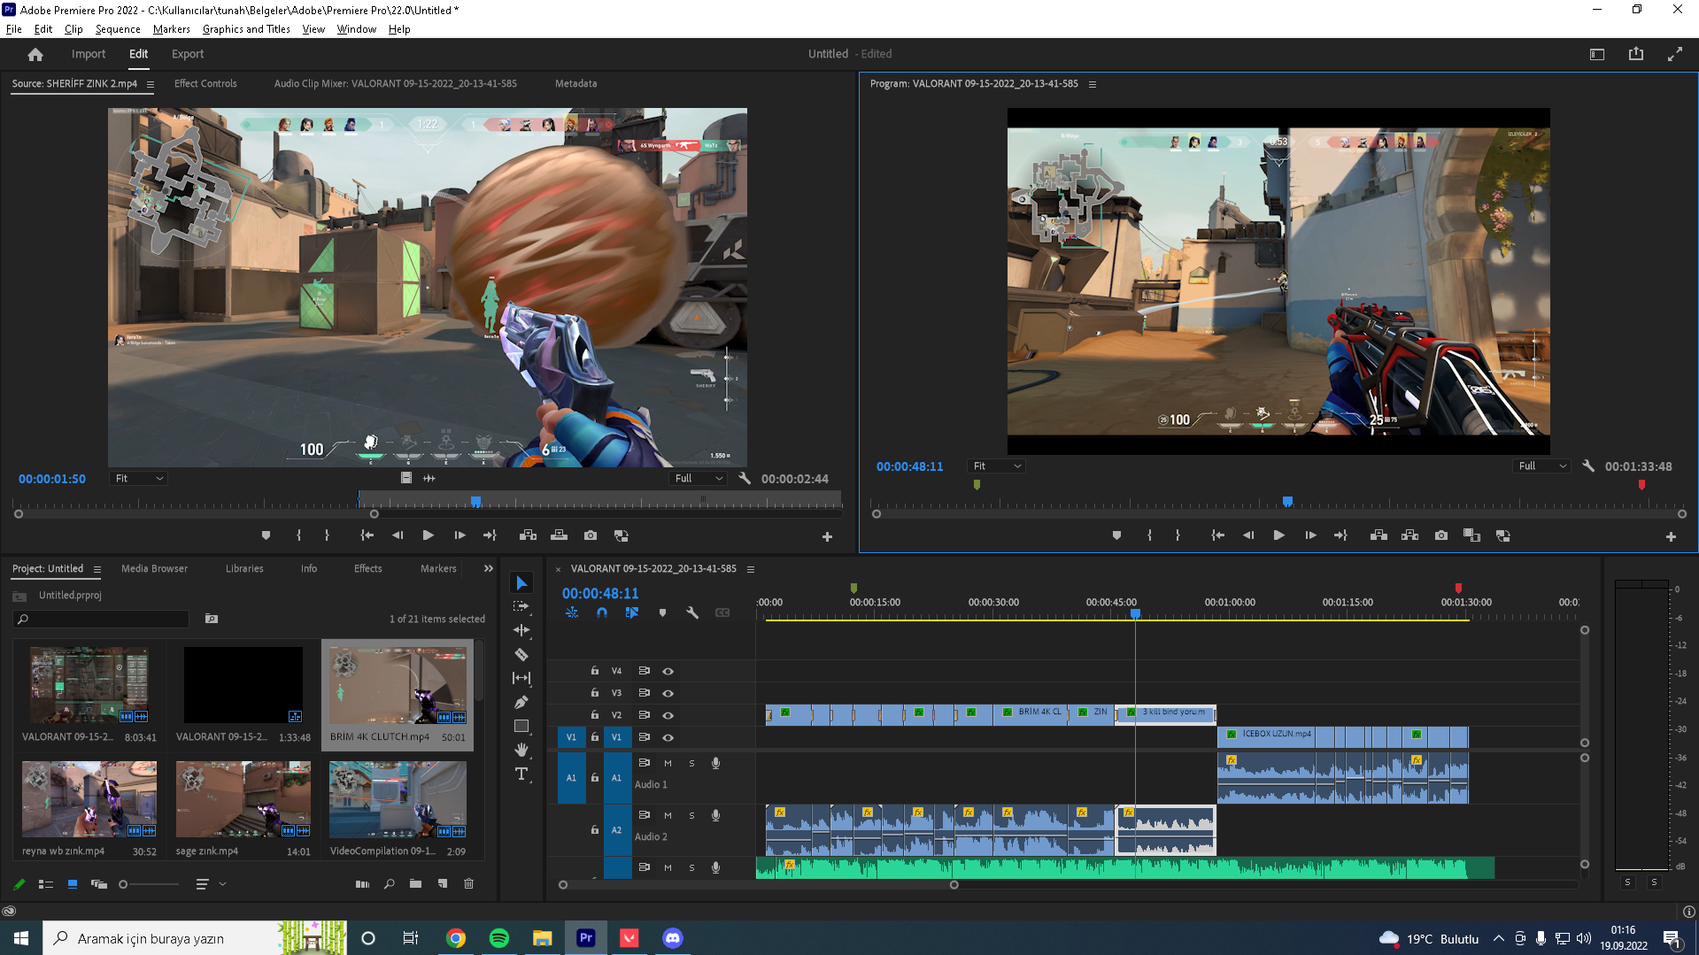Open the Sequence menu
Viewport: 1699px width, 955px height.
pyautogui.click(x=118, y=29)
